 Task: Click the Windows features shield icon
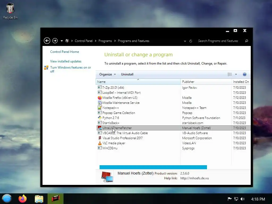pyautogui.click(x=46, y=67)
